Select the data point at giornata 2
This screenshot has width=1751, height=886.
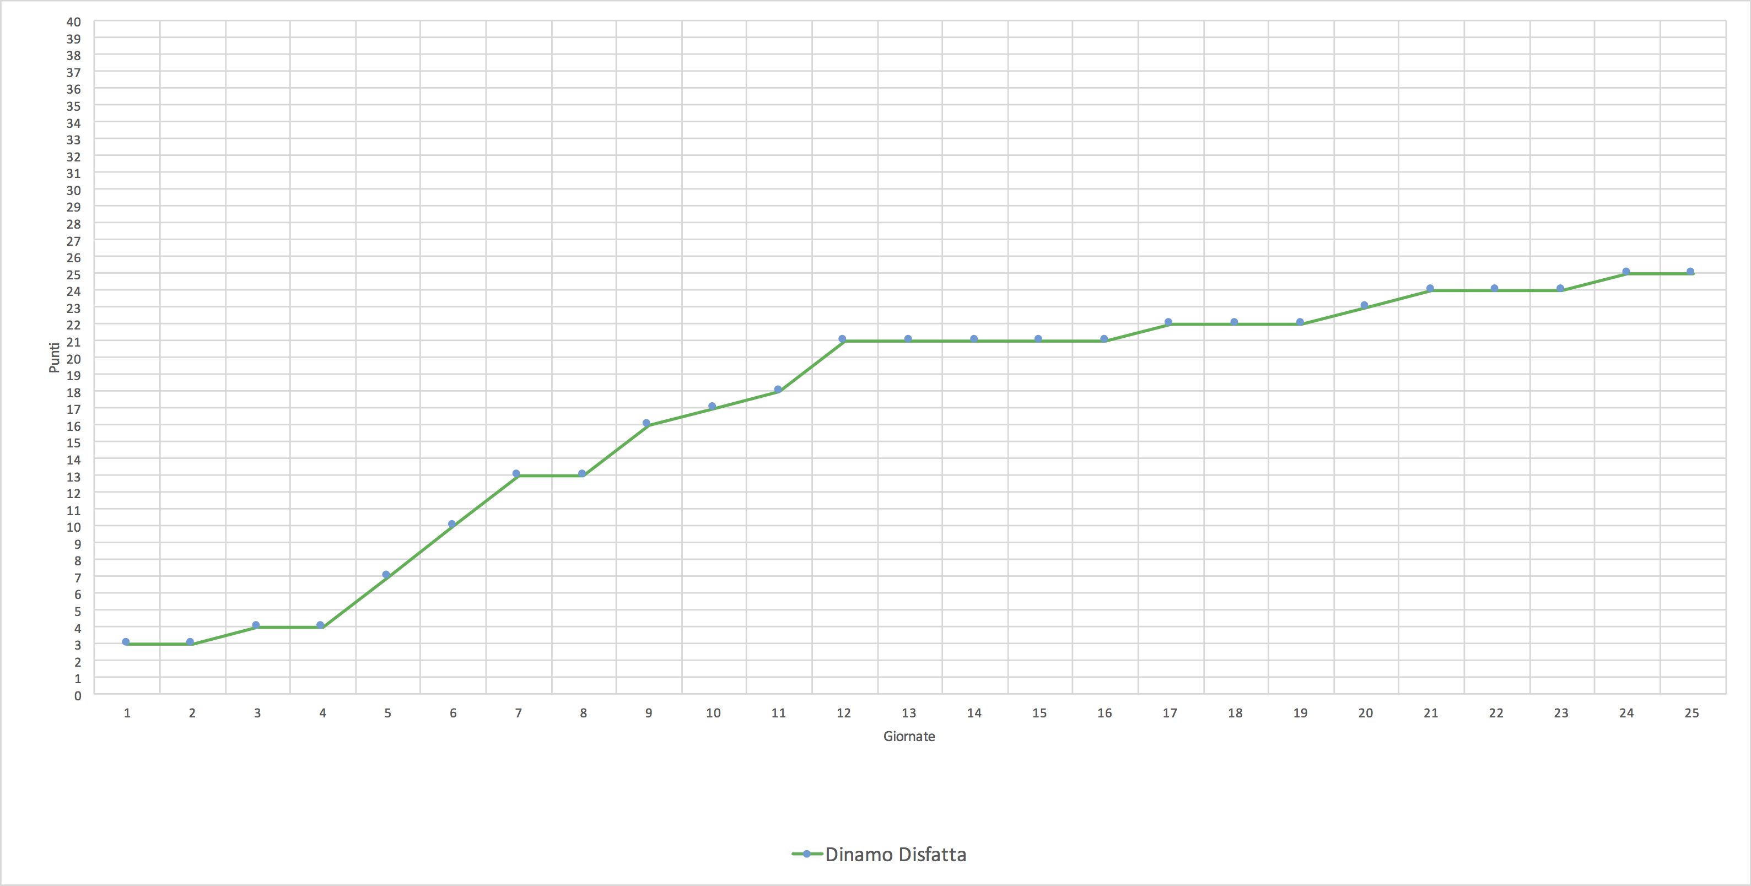(190, 642)
